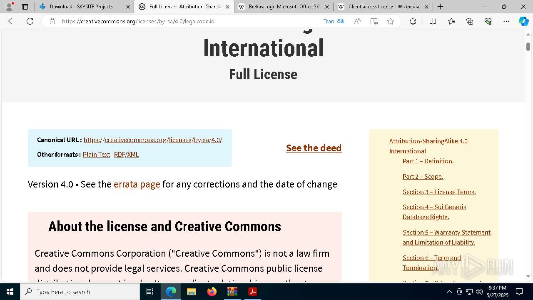The image size is (533, 300).
Task: Switch to Full License Attribution-ShareAlike tab
Action: pos(184,7)
